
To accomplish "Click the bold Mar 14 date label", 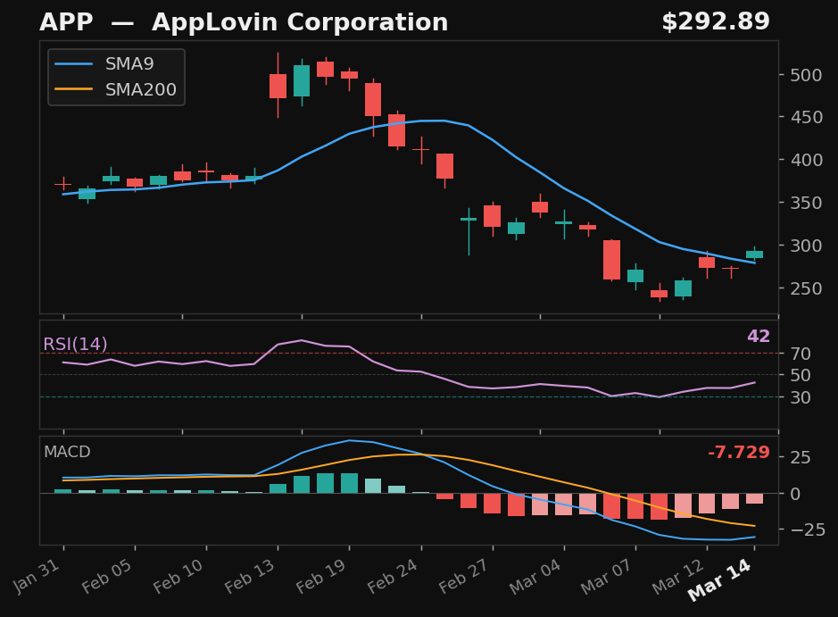I will 720,579.
